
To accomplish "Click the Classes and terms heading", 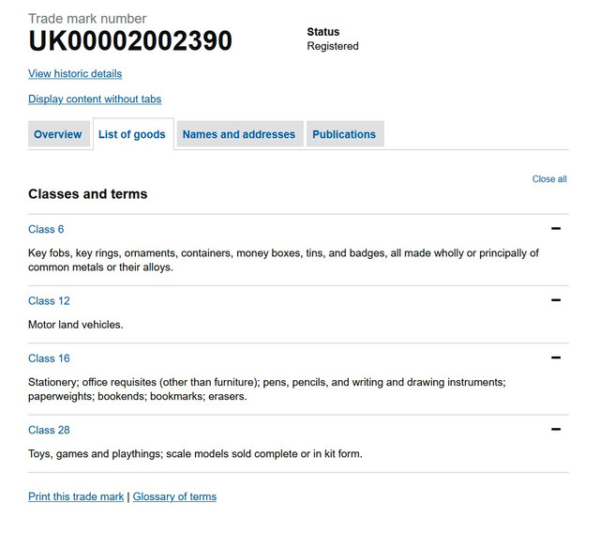I will (87, 193).
